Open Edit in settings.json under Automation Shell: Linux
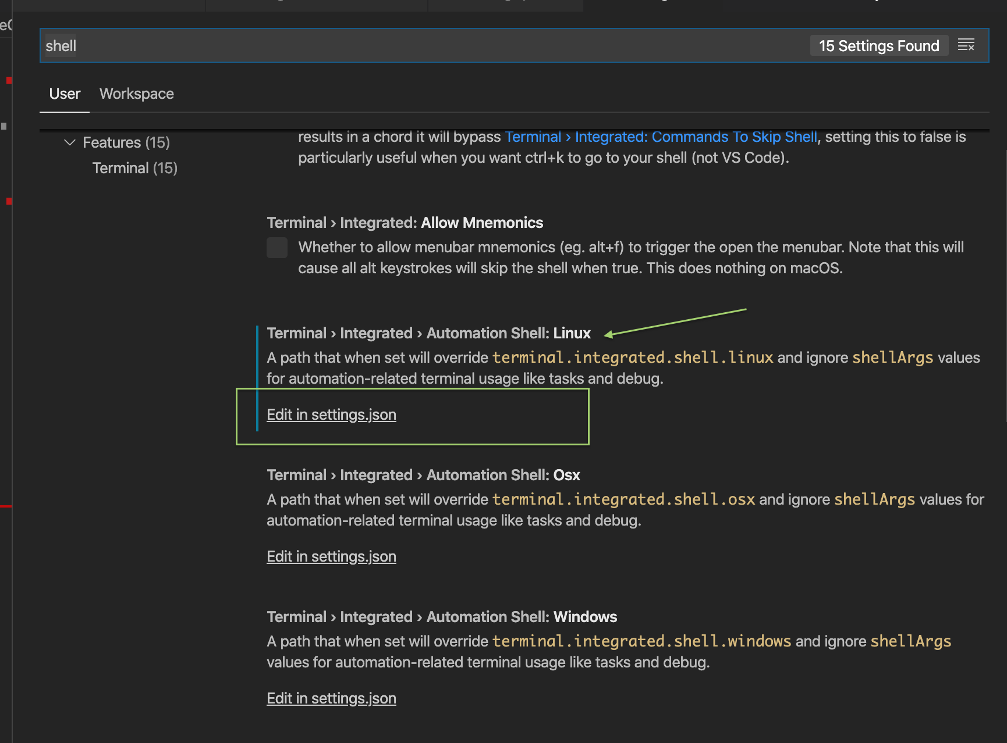Screen dimensions: 1007x743 point(331,415)
